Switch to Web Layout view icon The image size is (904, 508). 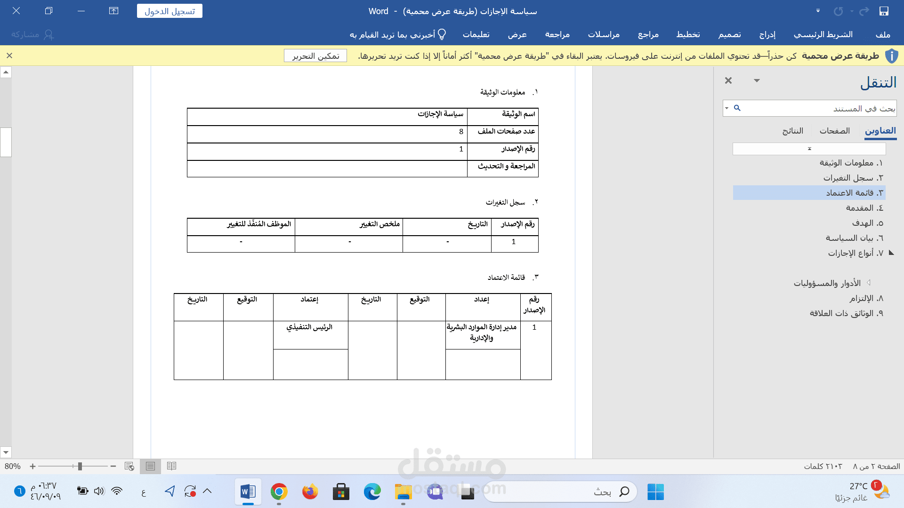(129, 466)
